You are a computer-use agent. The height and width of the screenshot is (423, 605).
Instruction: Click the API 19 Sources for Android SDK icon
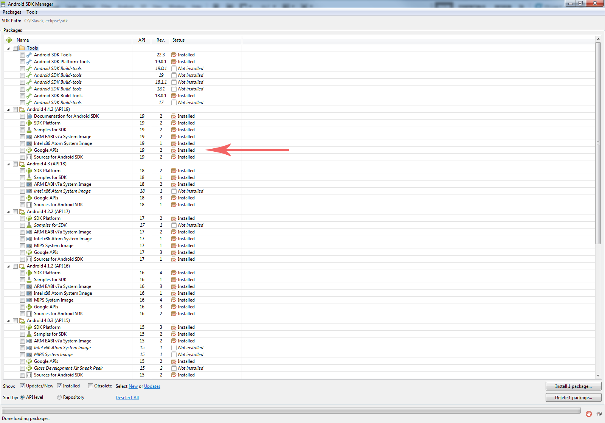point(29,157)
